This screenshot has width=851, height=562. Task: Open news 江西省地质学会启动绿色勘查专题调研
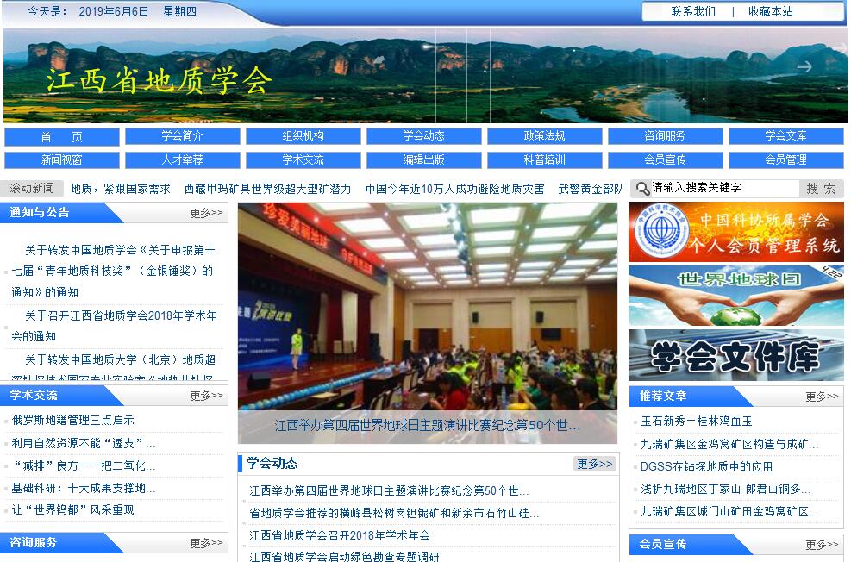(x=344, y=556)
